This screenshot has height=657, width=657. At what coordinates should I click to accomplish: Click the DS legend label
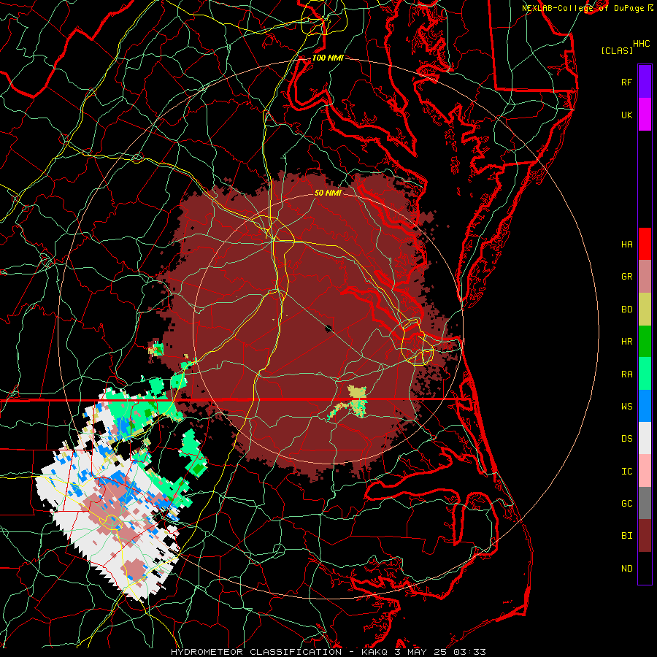click(x=626, y=439)
